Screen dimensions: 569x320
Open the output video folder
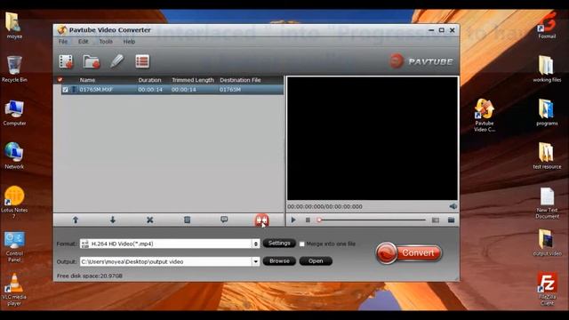548,243
